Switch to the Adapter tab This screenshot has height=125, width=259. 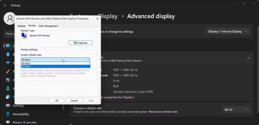point(21,26)
